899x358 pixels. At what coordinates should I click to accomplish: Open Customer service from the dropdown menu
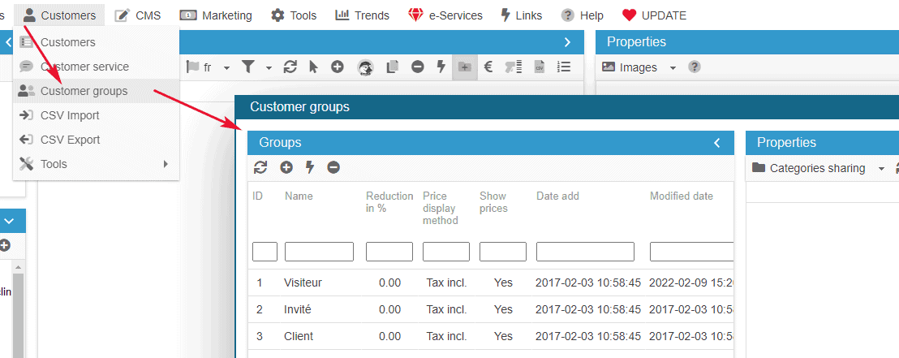(x=84, y=67)
